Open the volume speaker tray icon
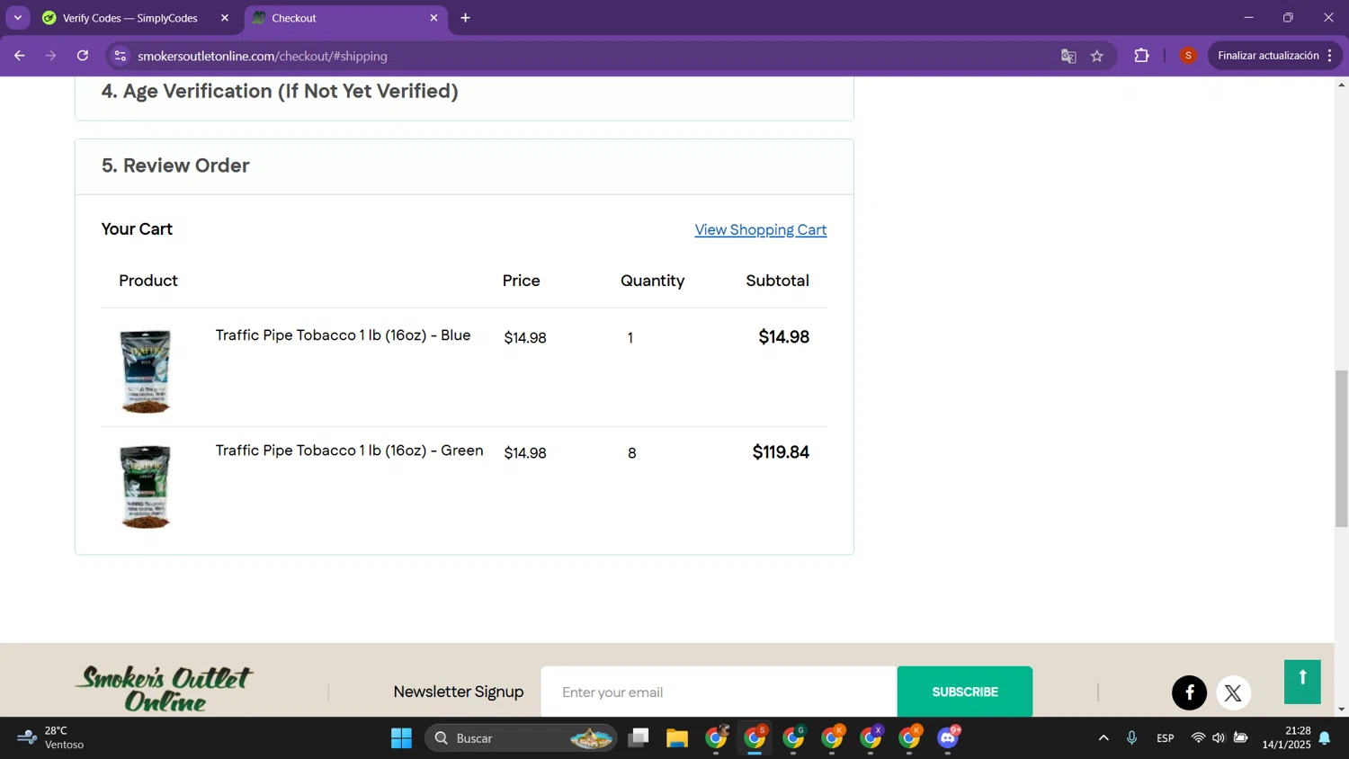This screenshot has width=1349, height=759. tap(1219, 738)
